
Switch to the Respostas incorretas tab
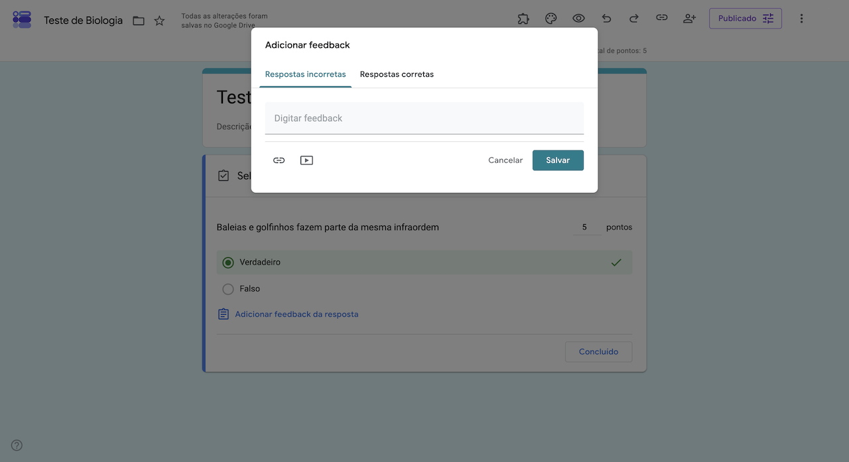[305, 74]
